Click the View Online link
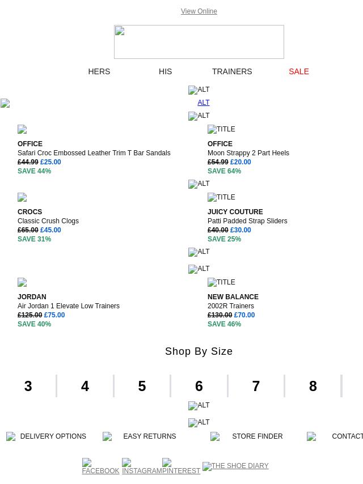Image resolution: width=363 pixels, height=484 pixels. 199,11
